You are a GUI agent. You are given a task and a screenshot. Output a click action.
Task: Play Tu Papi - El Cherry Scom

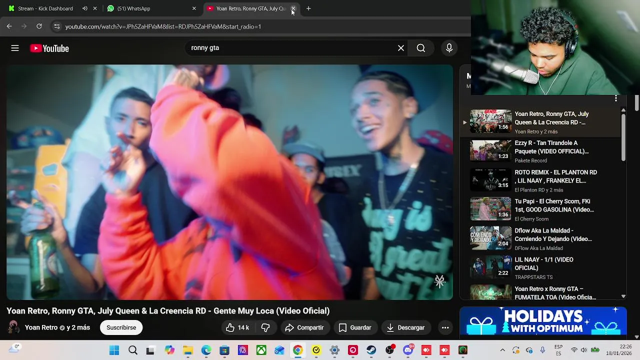tap(540, 209)
